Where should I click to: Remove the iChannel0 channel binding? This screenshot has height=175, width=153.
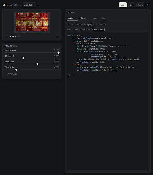[x=95, y=24]
